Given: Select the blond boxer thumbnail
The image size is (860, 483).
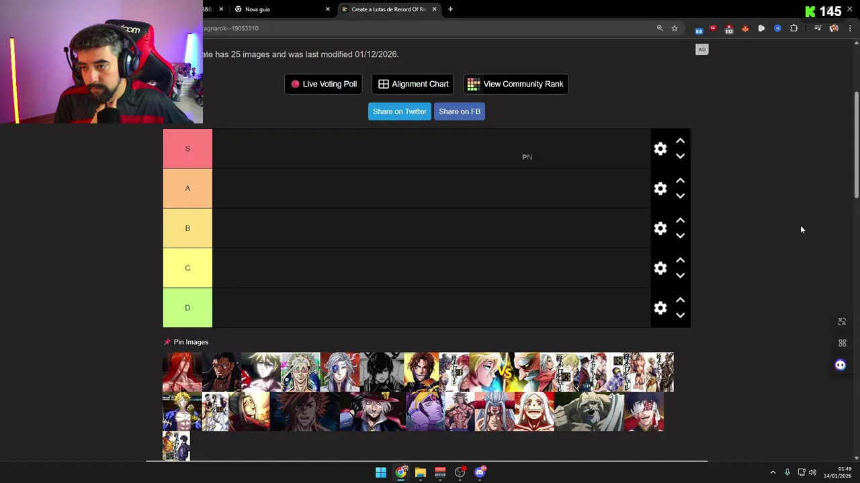Looking at the screenshot, I should [182, 412].
